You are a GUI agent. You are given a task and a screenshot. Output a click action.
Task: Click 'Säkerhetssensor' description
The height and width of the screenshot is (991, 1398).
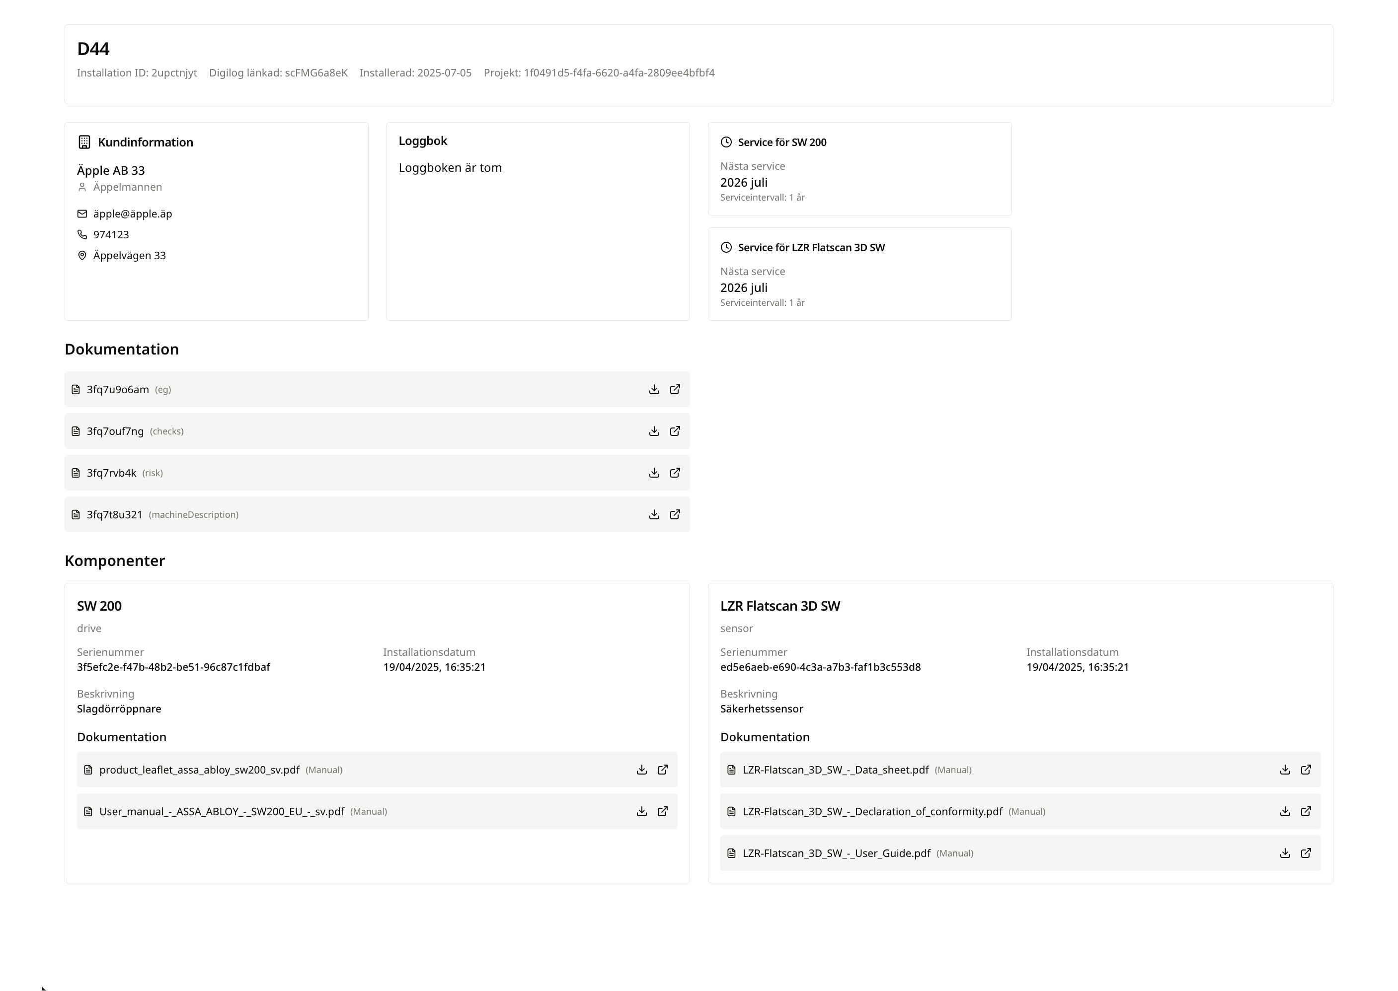click(x=761, y=708)
